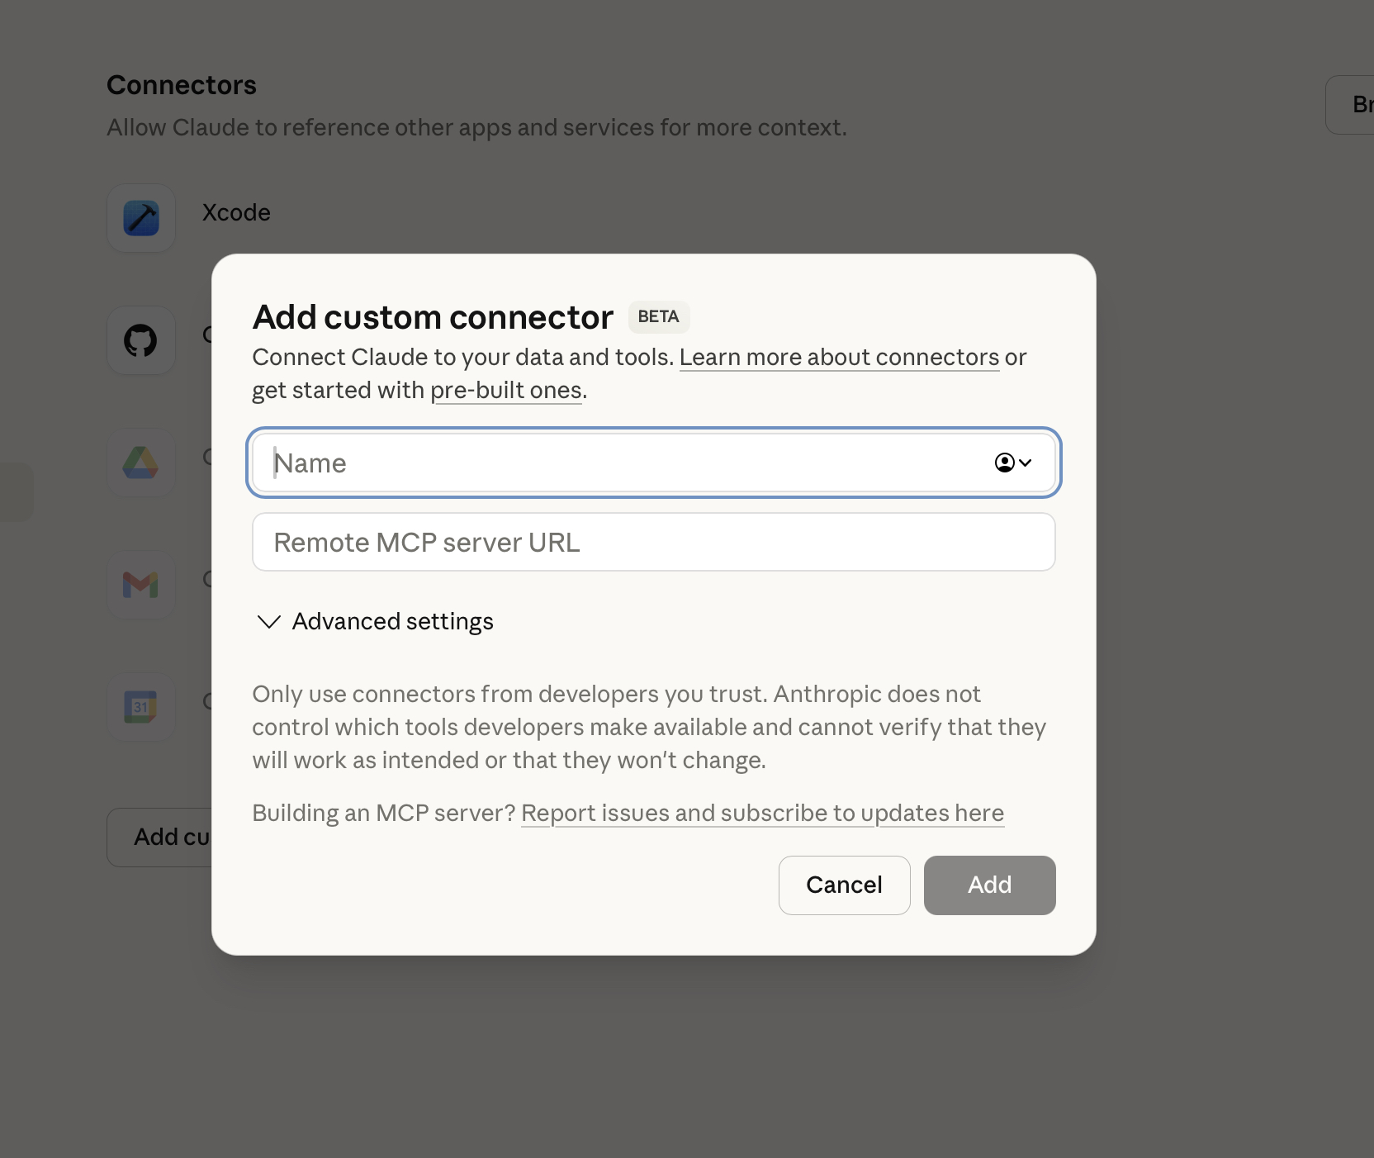Select the Xcode connector icon
The image size is (1374, 1158).
[x=140, y=217]
